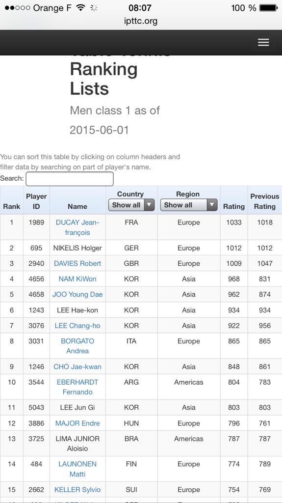This screenshot has width=282, height=503.
Task: Sort table by Player ID header
Action: pos(36,201)
